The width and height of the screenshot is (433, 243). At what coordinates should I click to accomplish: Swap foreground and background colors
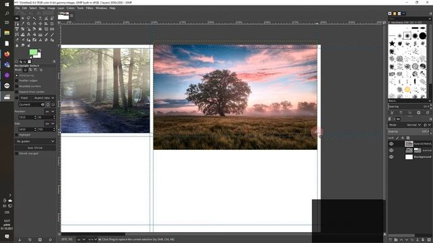click(40, 51)
